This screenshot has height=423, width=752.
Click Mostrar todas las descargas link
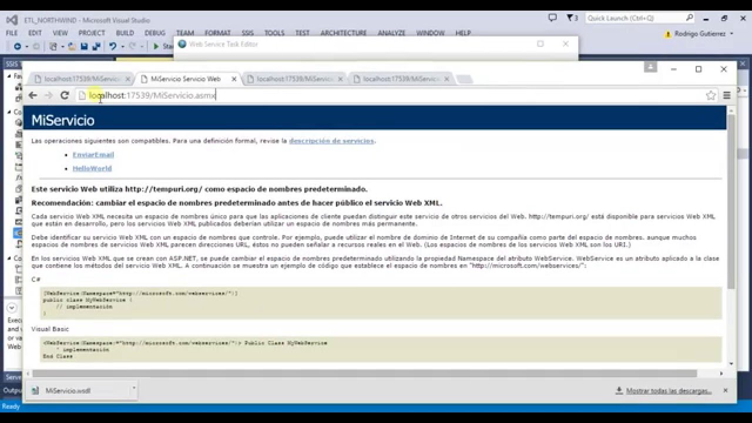[x=669, y=391]
